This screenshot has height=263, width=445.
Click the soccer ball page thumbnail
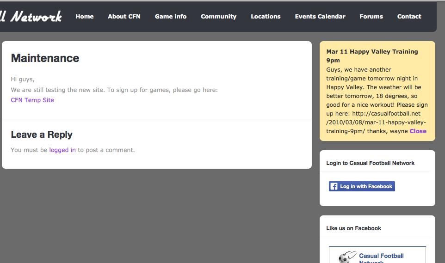[346, 257]
